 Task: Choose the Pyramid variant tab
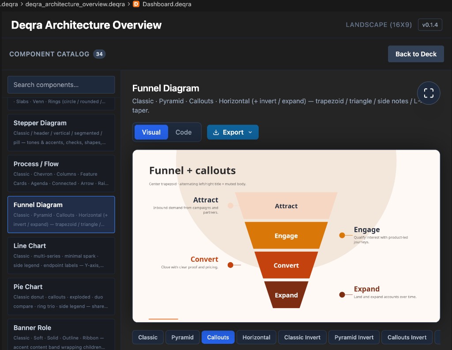pos(182,337)
